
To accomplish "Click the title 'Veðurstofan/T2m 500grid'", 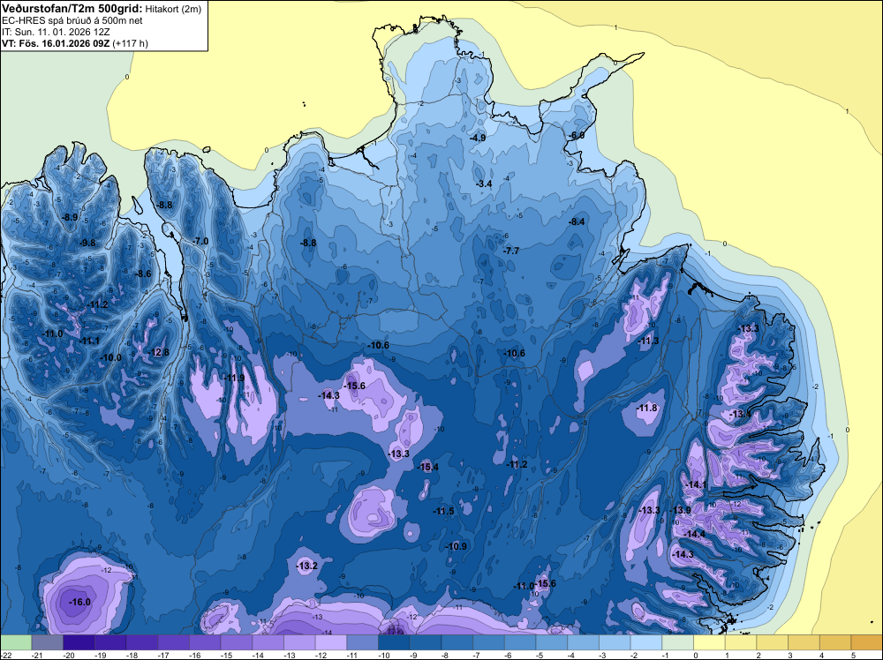I will click(72, 9).
